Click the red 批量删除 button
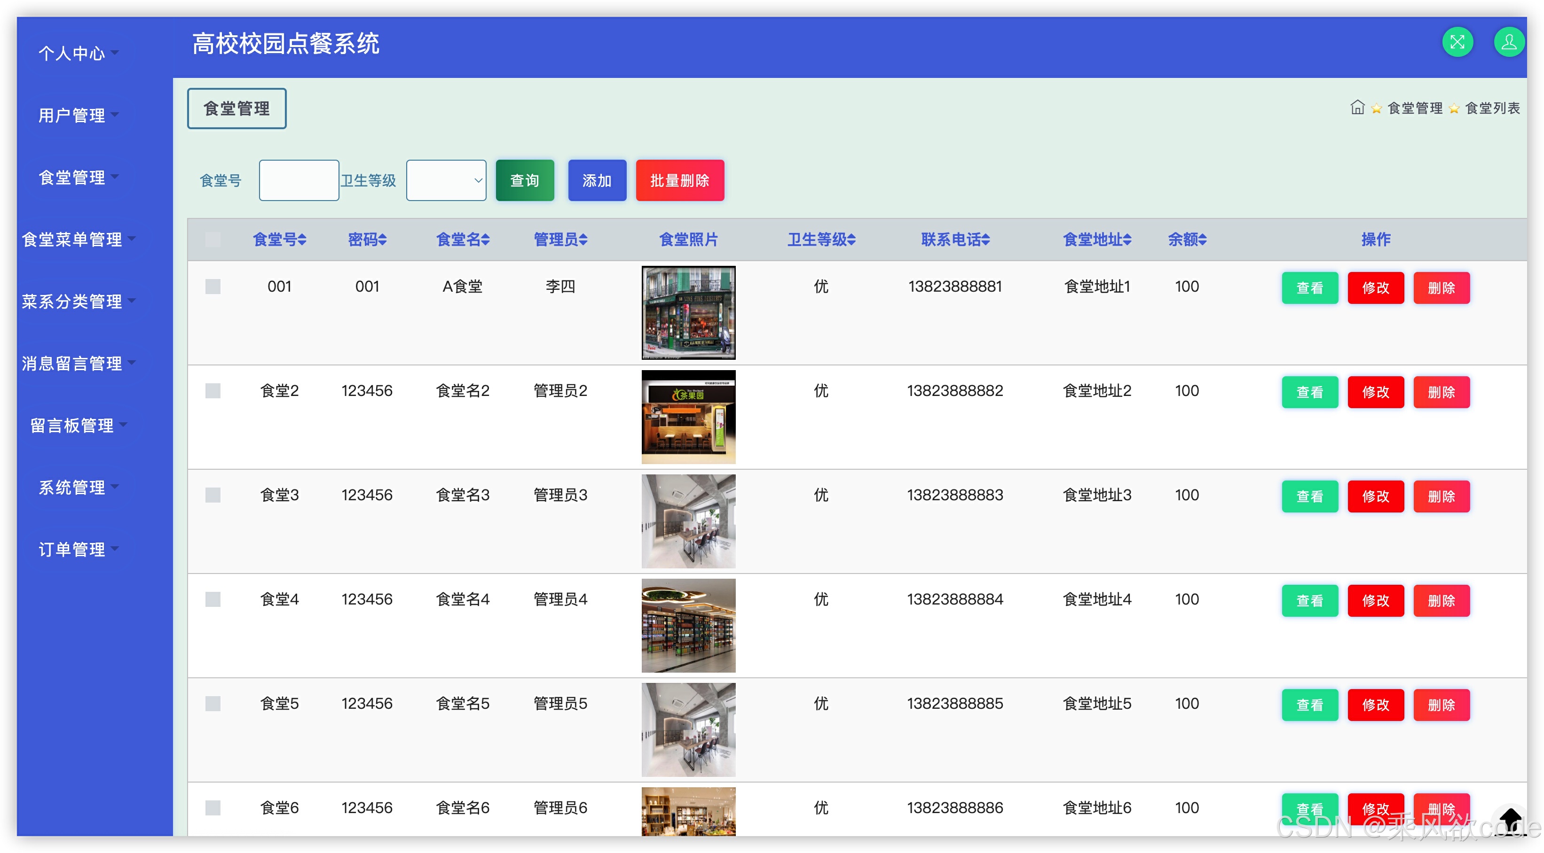Screen dimensions: 1544x853 point(680,180)
